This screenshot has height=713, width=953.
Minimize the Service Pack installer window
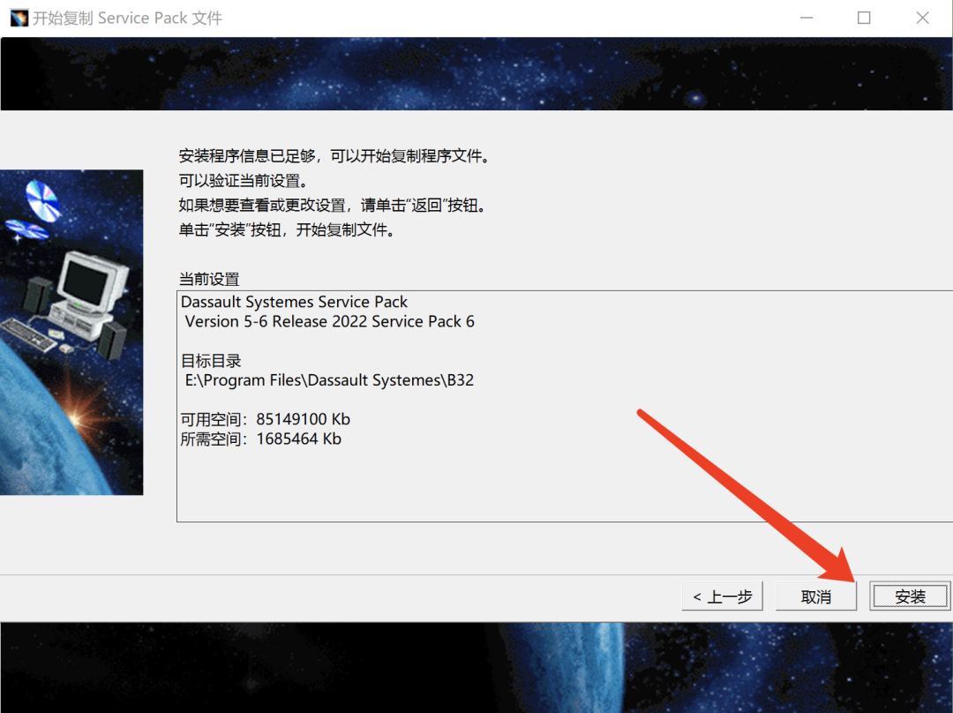[807, 18]
